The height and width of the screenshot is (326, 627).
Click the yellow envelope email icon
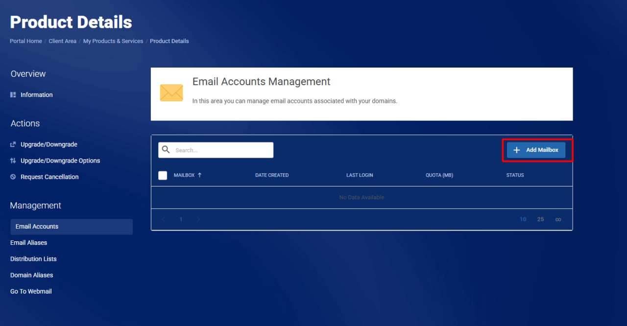point(171,93)
